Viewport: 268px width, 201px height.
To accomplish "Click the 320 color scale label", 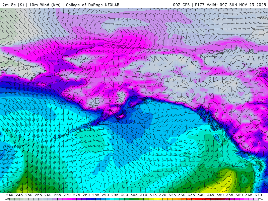I will click(x=163, y=195).
